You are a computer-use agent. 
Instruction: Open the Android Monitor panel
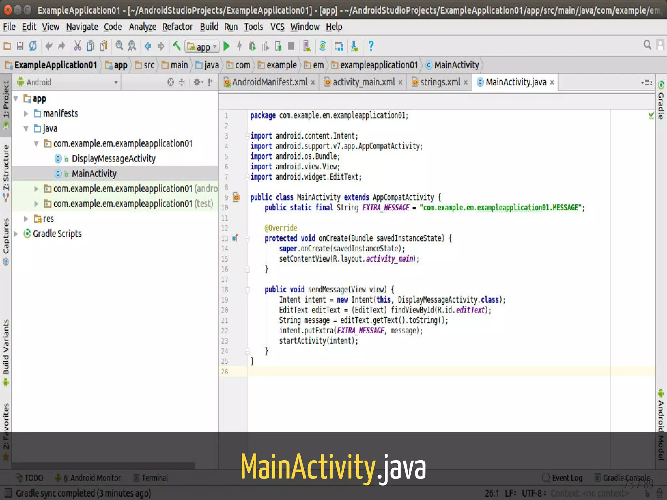88,478
